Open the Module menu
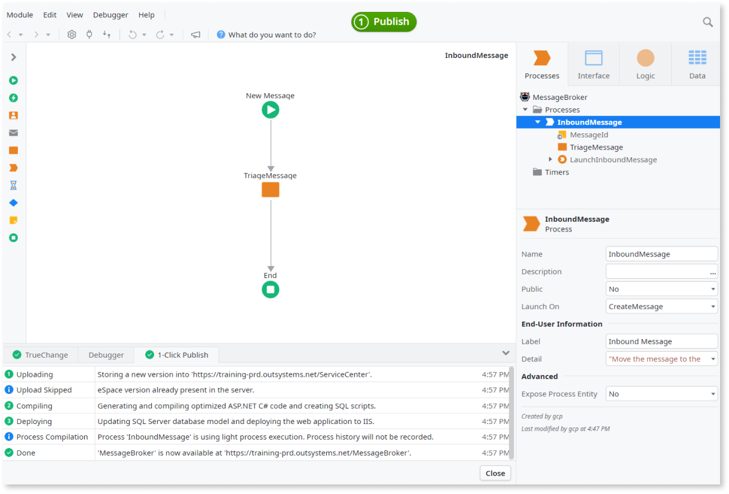The width and height of the screenshot is (729, 494). click(20, 14)
